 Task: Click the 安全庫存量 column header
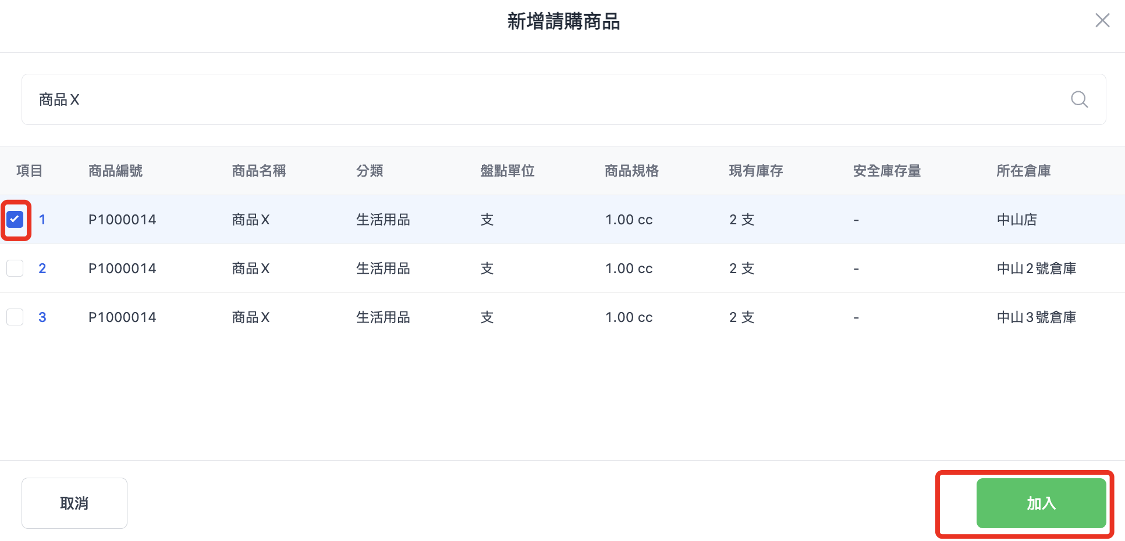click(886, 171)
